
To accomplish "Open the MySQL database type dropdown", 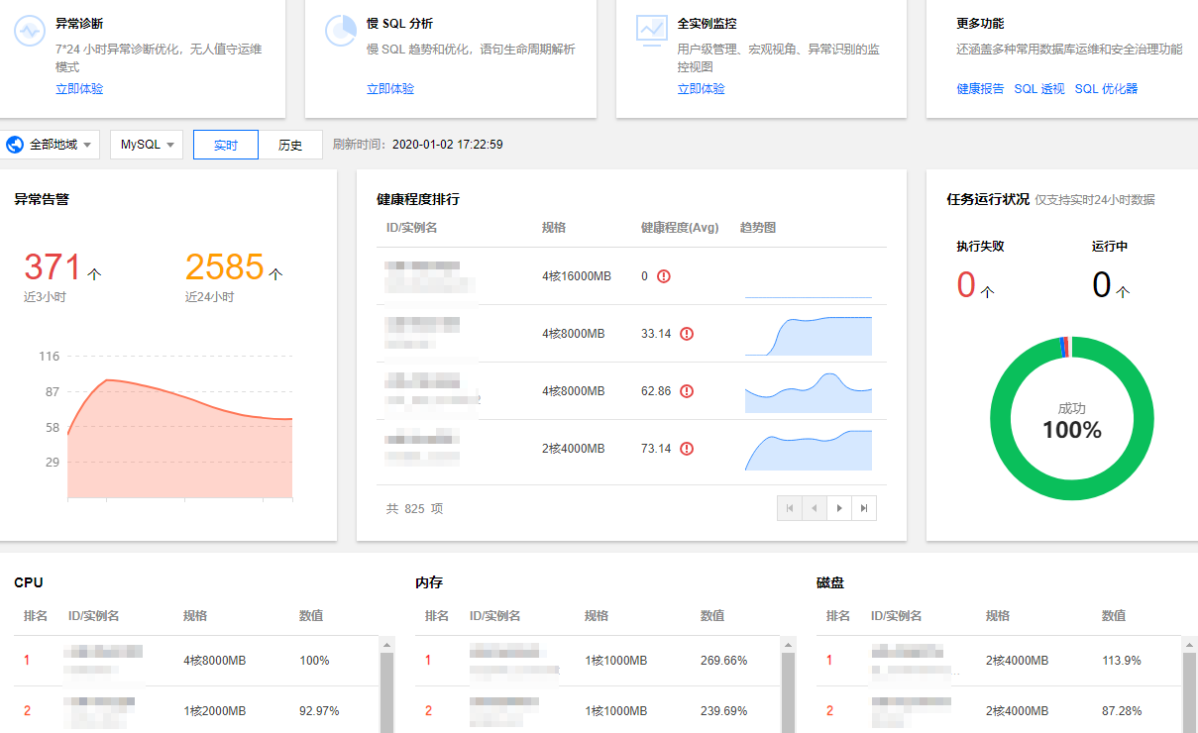I will pyautogui.click(x=146, y=144).
